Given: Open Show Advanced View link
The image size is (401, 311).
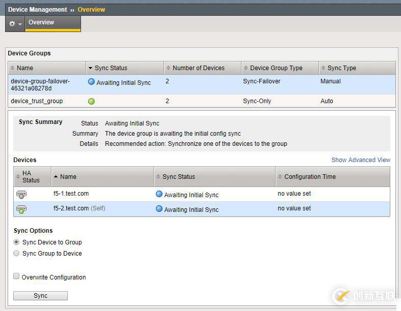Looking at the screenshot, I should [360, 160].
